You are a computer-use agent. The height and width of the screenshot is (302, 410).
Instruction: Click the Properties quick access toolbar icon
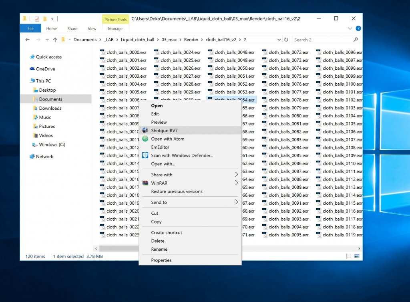[37, 18]
